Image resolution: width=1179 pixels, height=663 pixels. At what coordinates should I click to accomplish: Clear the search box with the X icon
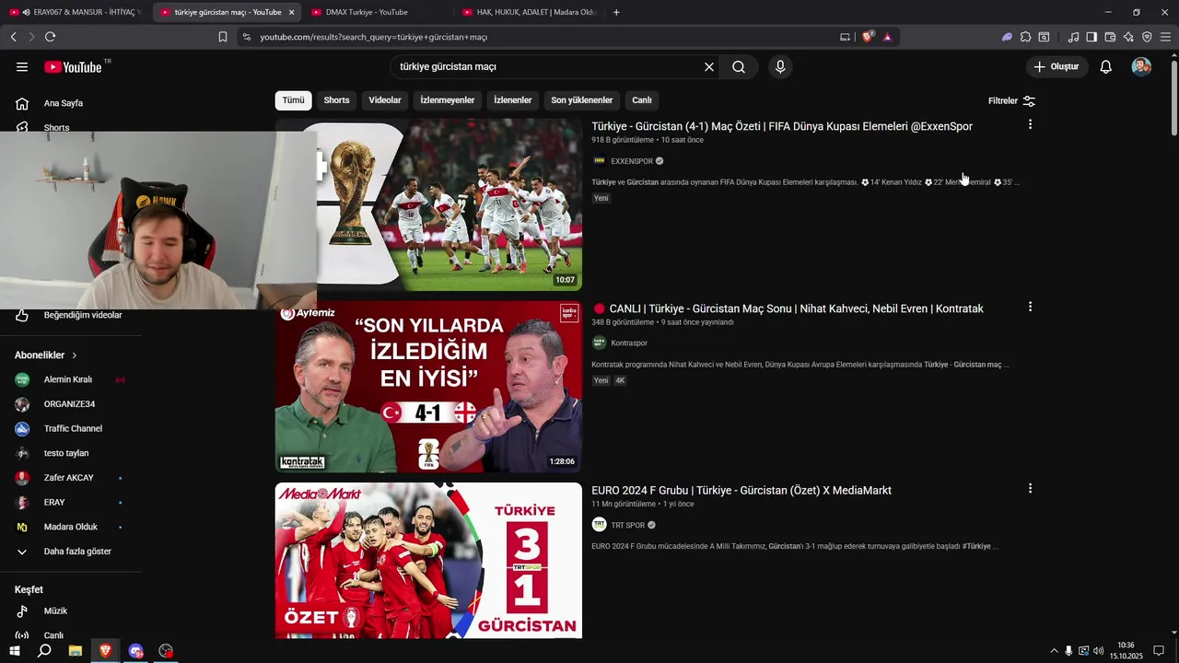(709, 66)
